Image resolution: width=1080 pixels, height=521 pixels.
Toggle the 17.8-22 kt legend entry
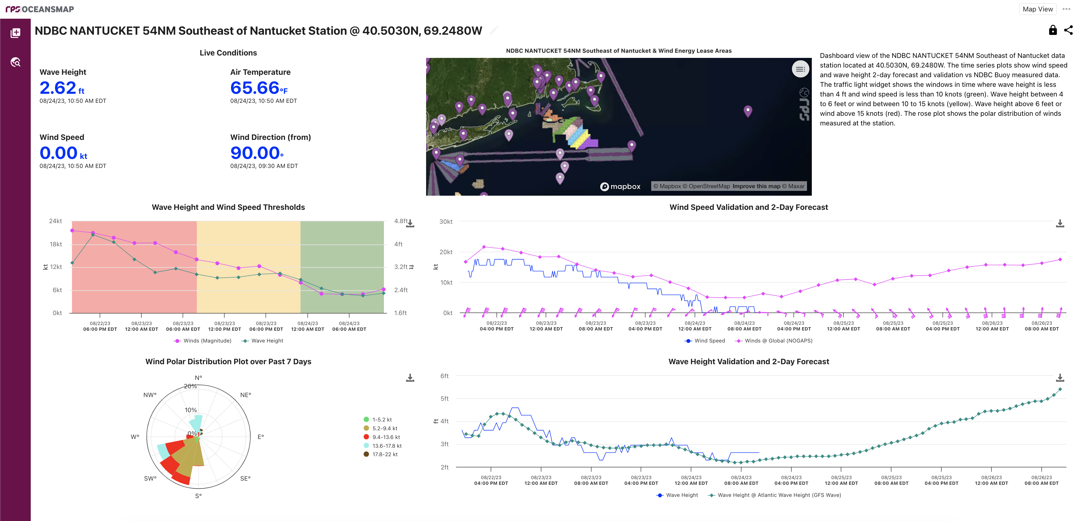pyautogui.click(x=380, y=454)
